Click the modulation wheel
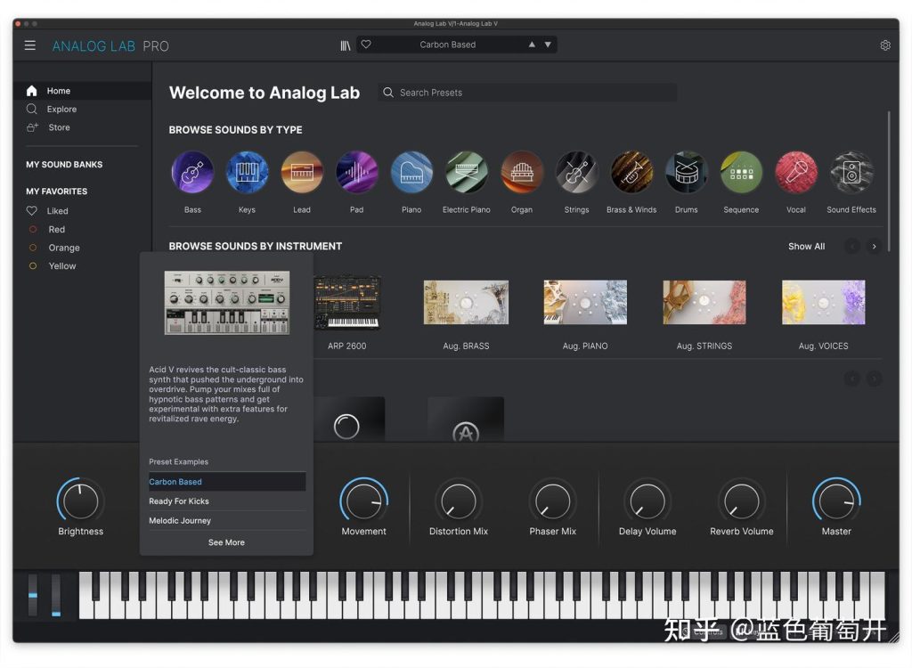This screenshot has width=912, height=668. point(56,595)
